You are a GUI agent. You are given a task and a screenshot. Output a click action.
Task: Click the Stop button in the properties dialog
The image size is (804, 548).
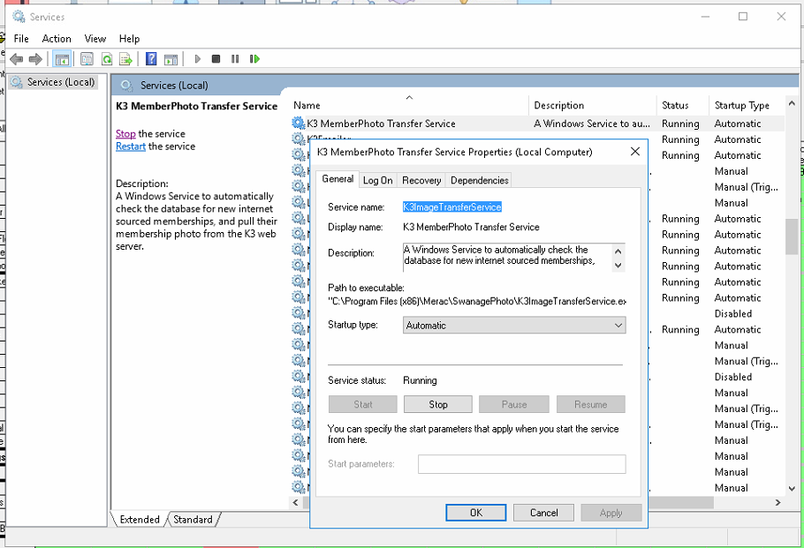coord(438,404)
